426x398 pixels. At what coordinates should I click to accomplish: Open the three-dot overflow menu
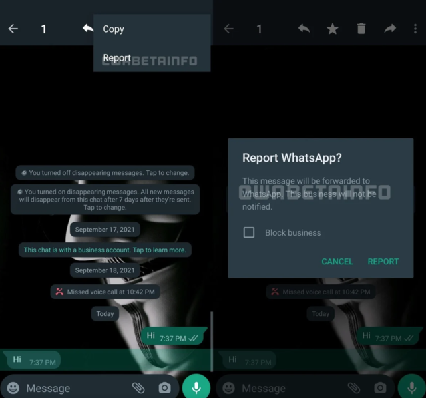[415, 29]
